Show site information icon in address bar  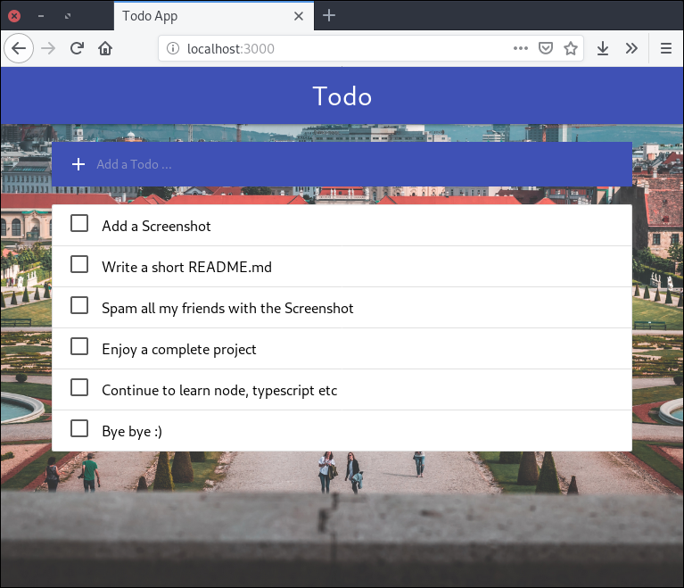[x=173, y=48]
